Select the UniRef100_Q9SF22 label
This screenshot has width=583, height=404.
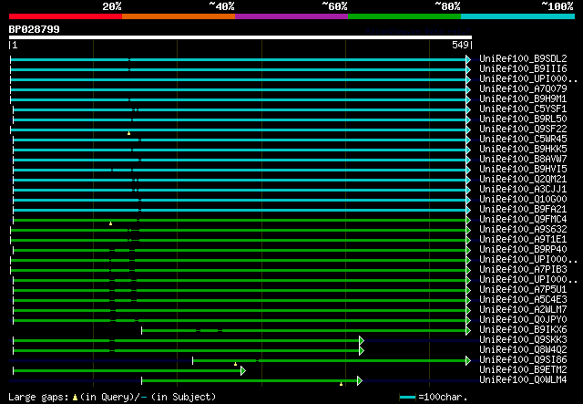point(523,129)
